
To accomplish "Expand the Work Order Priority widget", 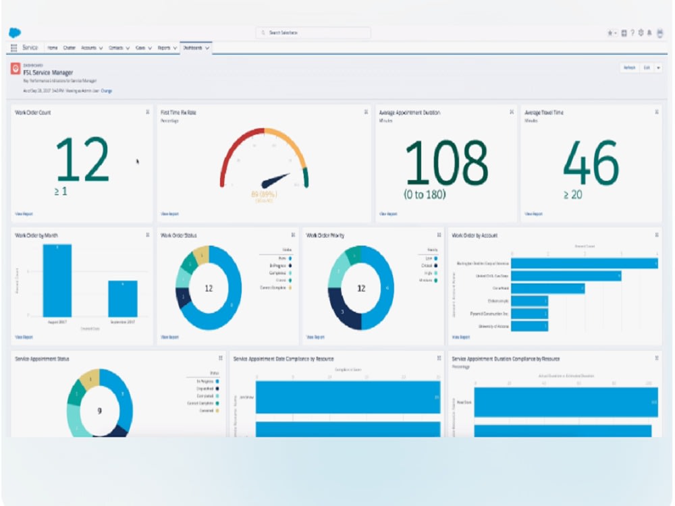I will tap(439, 235).
